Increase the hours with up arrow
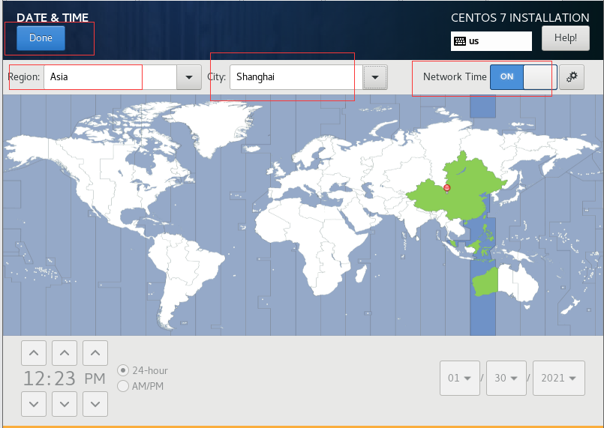Viewport: 604px width, 428px height. coord(34,352)
